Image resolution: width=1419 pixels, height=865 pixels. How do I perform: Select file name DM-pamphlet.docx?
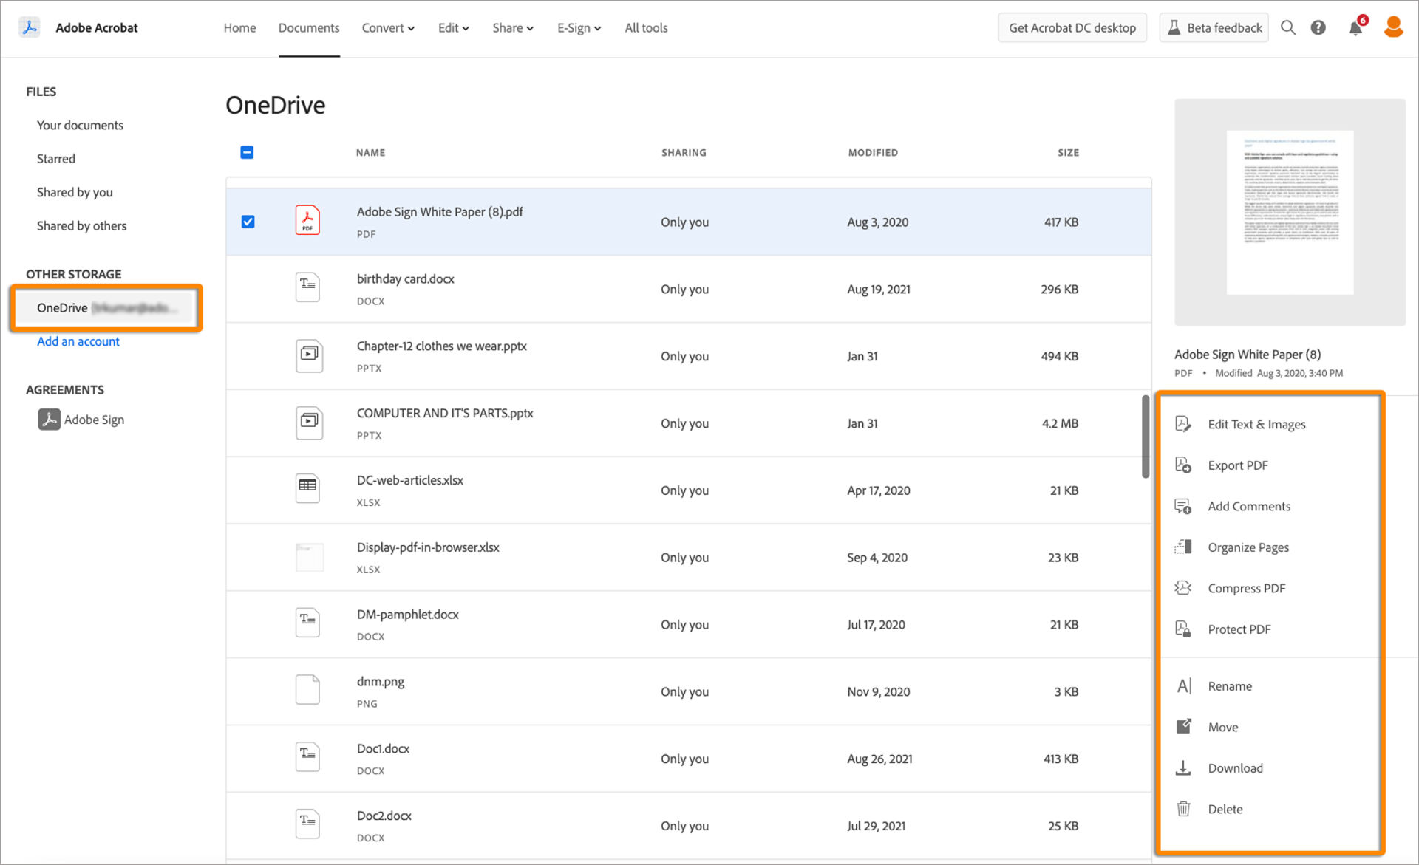(x=407, y=615)
